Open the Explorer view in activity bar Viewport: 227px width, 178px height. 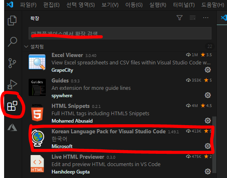point(12,21)
